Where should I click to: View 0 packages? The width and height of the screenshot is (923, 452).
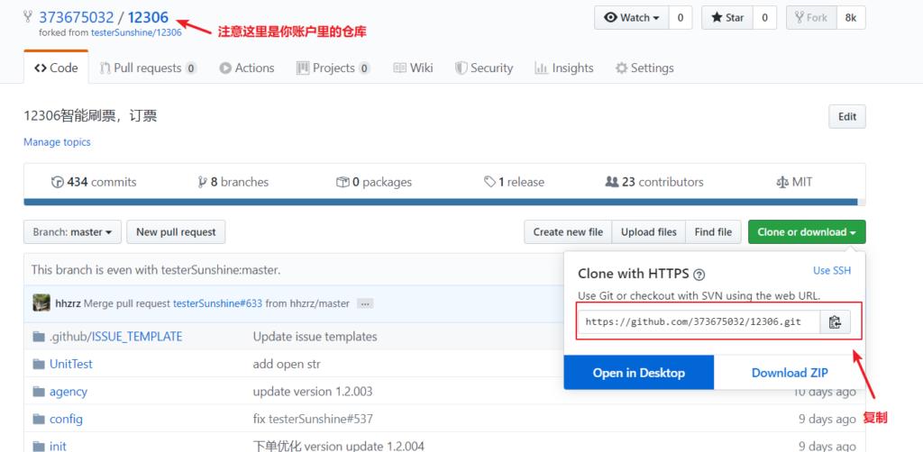tap(374, 182)
